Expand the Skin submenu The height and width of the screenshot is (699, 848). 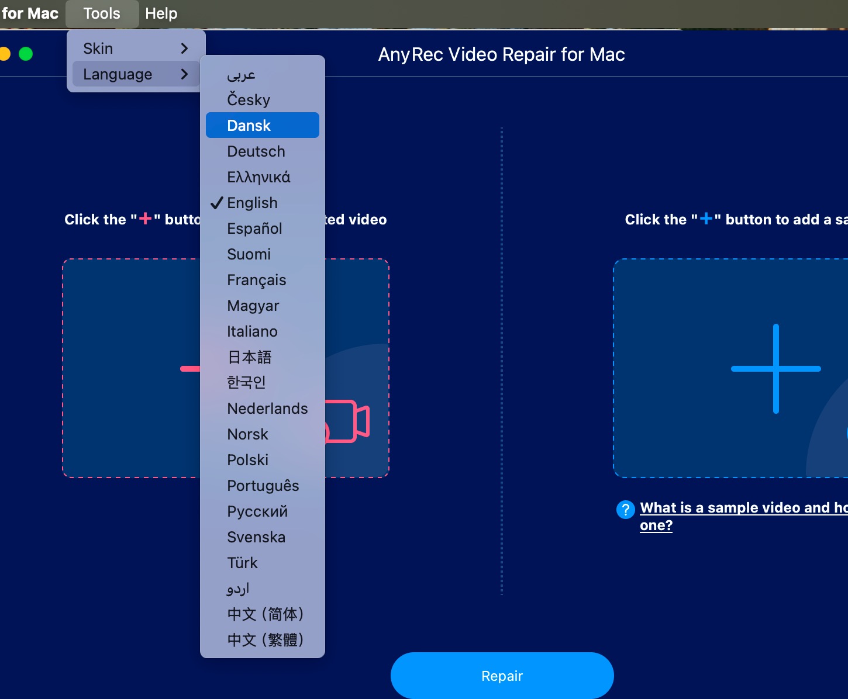(x=136, y=49)
